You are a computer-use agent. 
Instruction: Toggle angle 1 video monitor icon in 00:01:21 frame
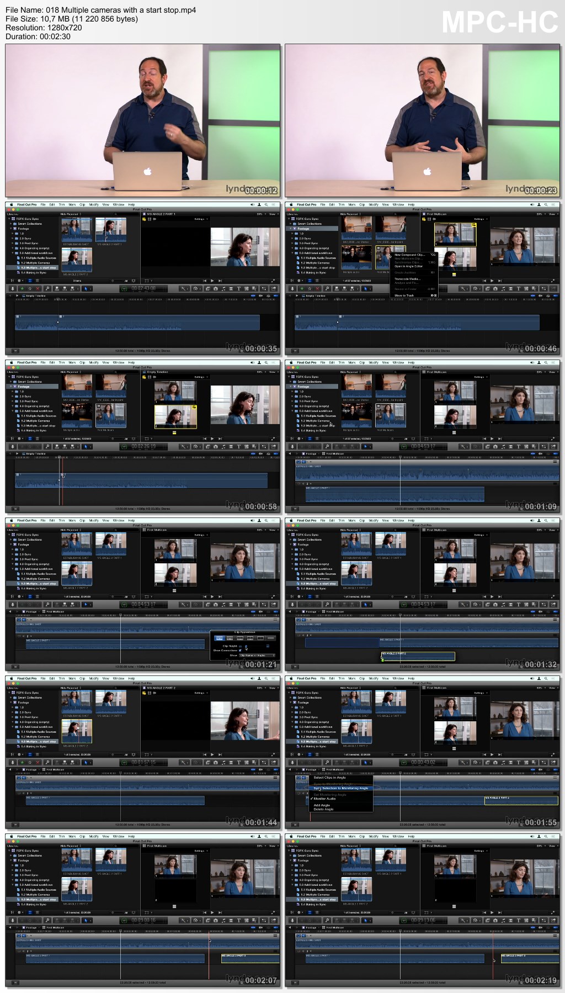(18, 620)
